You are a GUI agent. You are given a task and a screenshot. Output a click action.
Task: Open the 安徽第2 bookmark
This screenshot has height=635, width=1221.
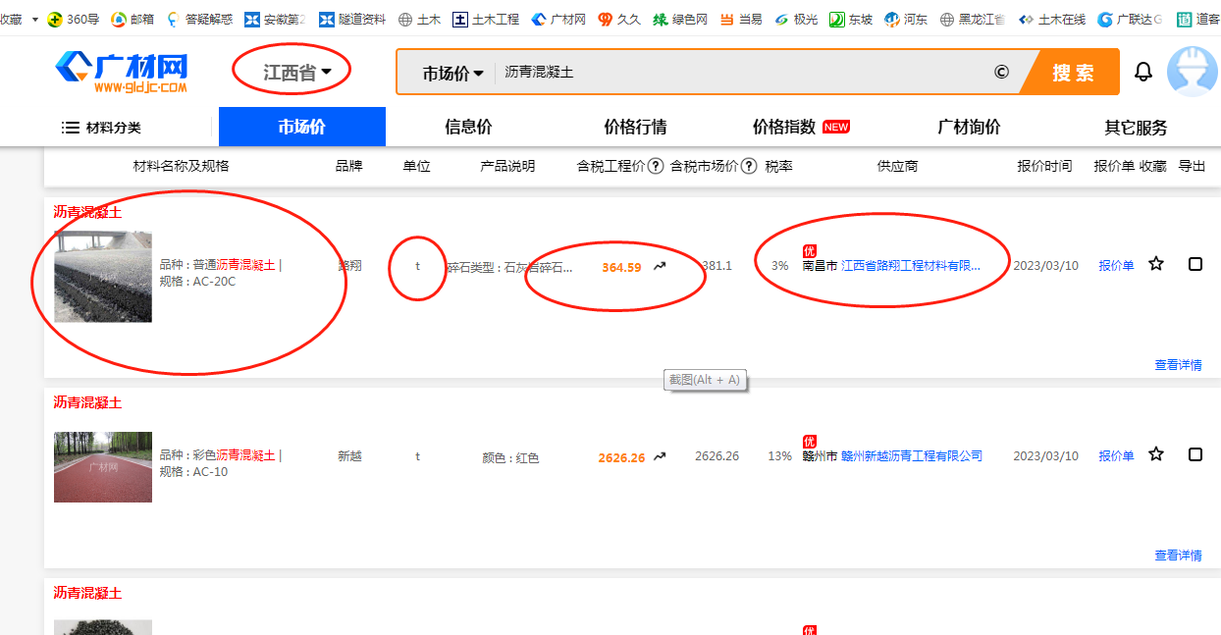coord(275,19)
